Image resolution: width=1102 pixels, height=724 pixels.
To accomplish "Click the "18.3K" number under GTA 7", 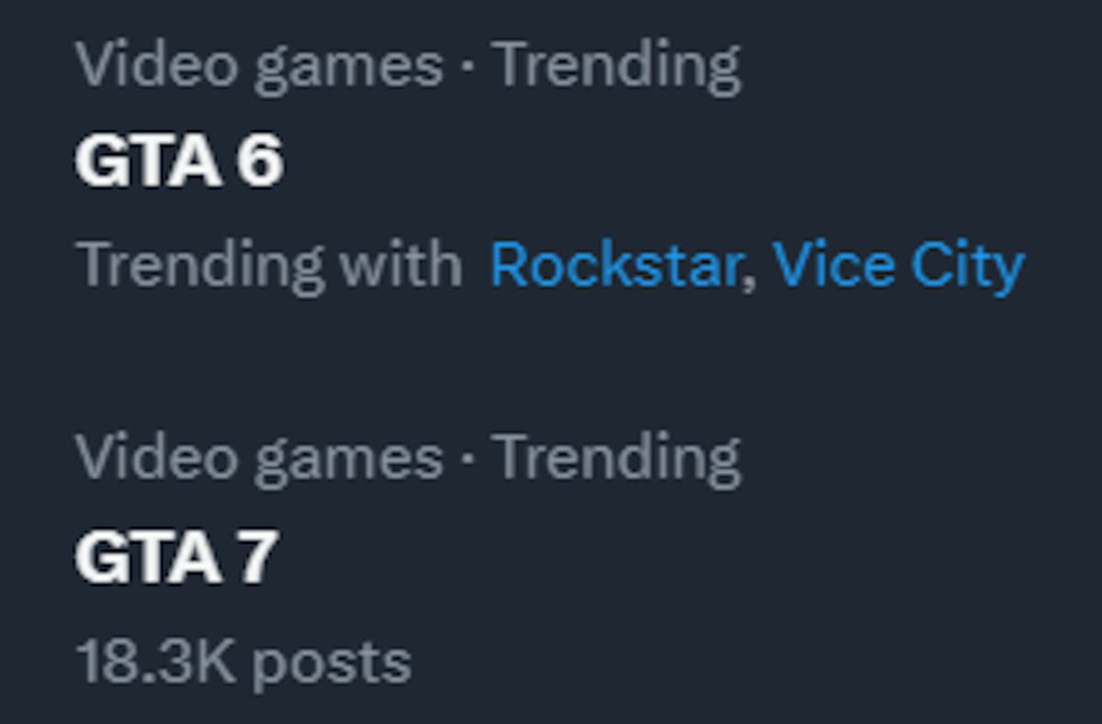I will click(x=155, y=662).
